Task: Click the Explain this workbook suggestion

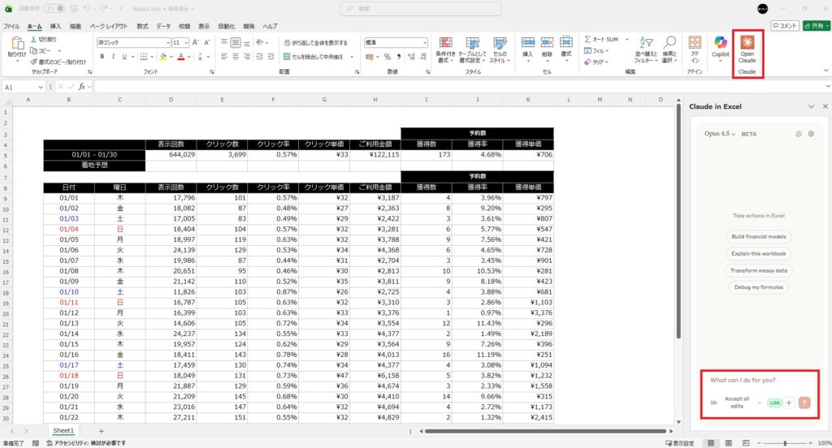Action: (x=758, y=253)
